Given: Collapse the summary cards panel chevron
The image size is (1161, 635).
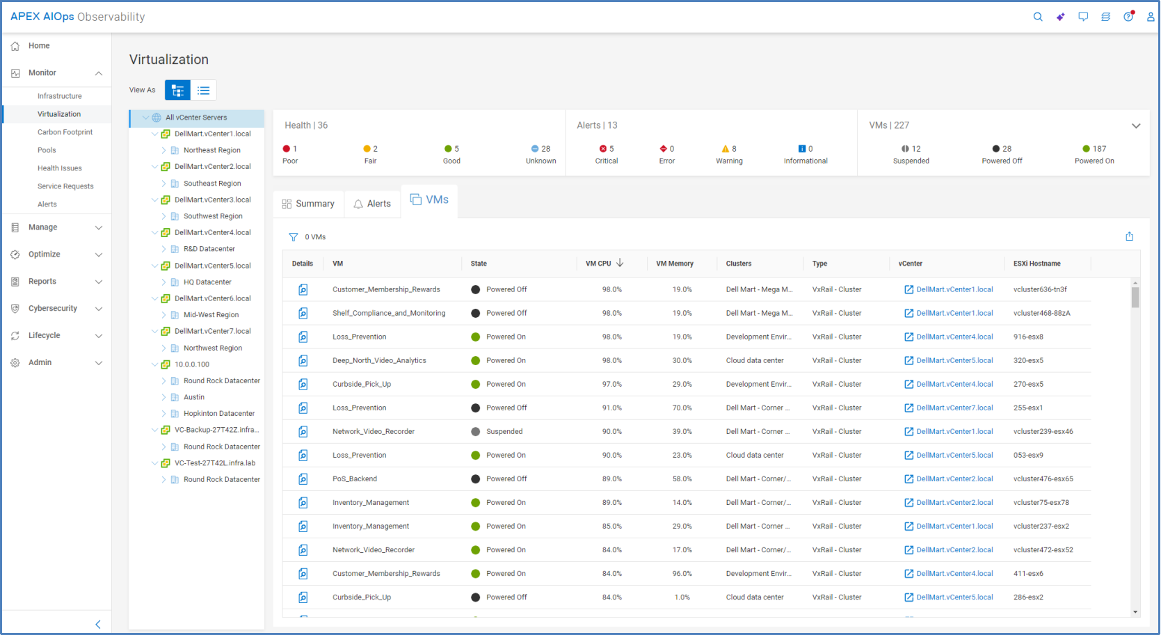Looking at the screenshot, I should tap(1136, 126).
